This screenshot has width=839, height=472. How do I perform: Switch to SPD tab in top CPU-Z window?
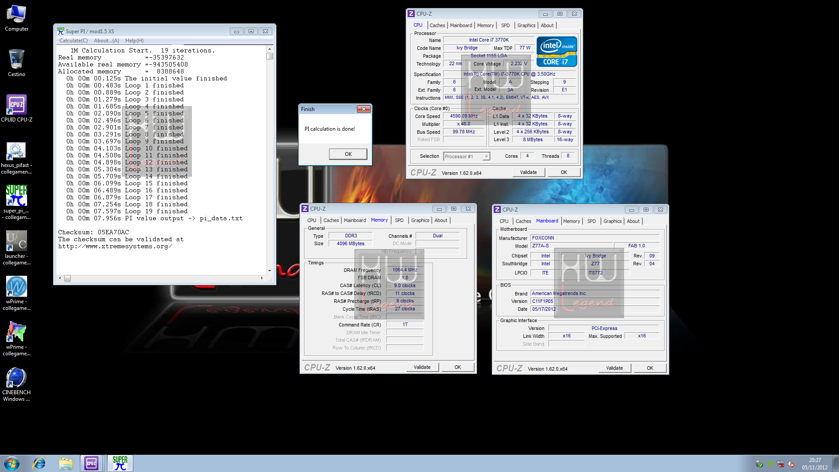pyautogui.click(x=505, y=25)
